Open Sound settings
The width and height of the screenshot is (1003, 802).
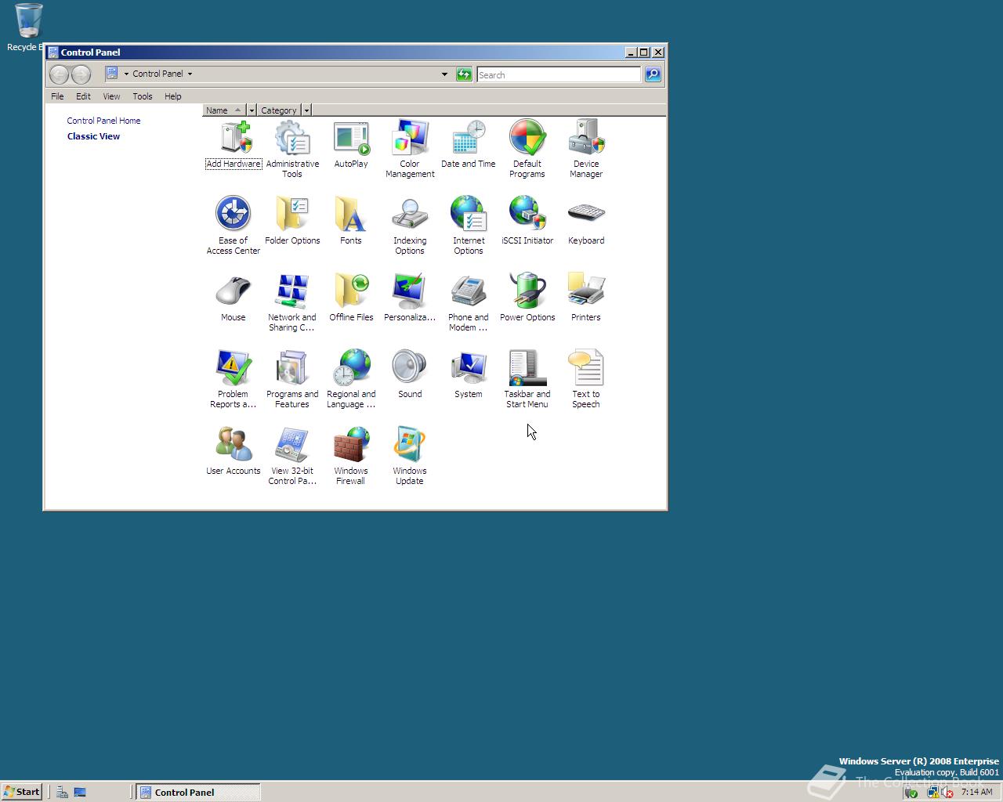pos(410,374)
